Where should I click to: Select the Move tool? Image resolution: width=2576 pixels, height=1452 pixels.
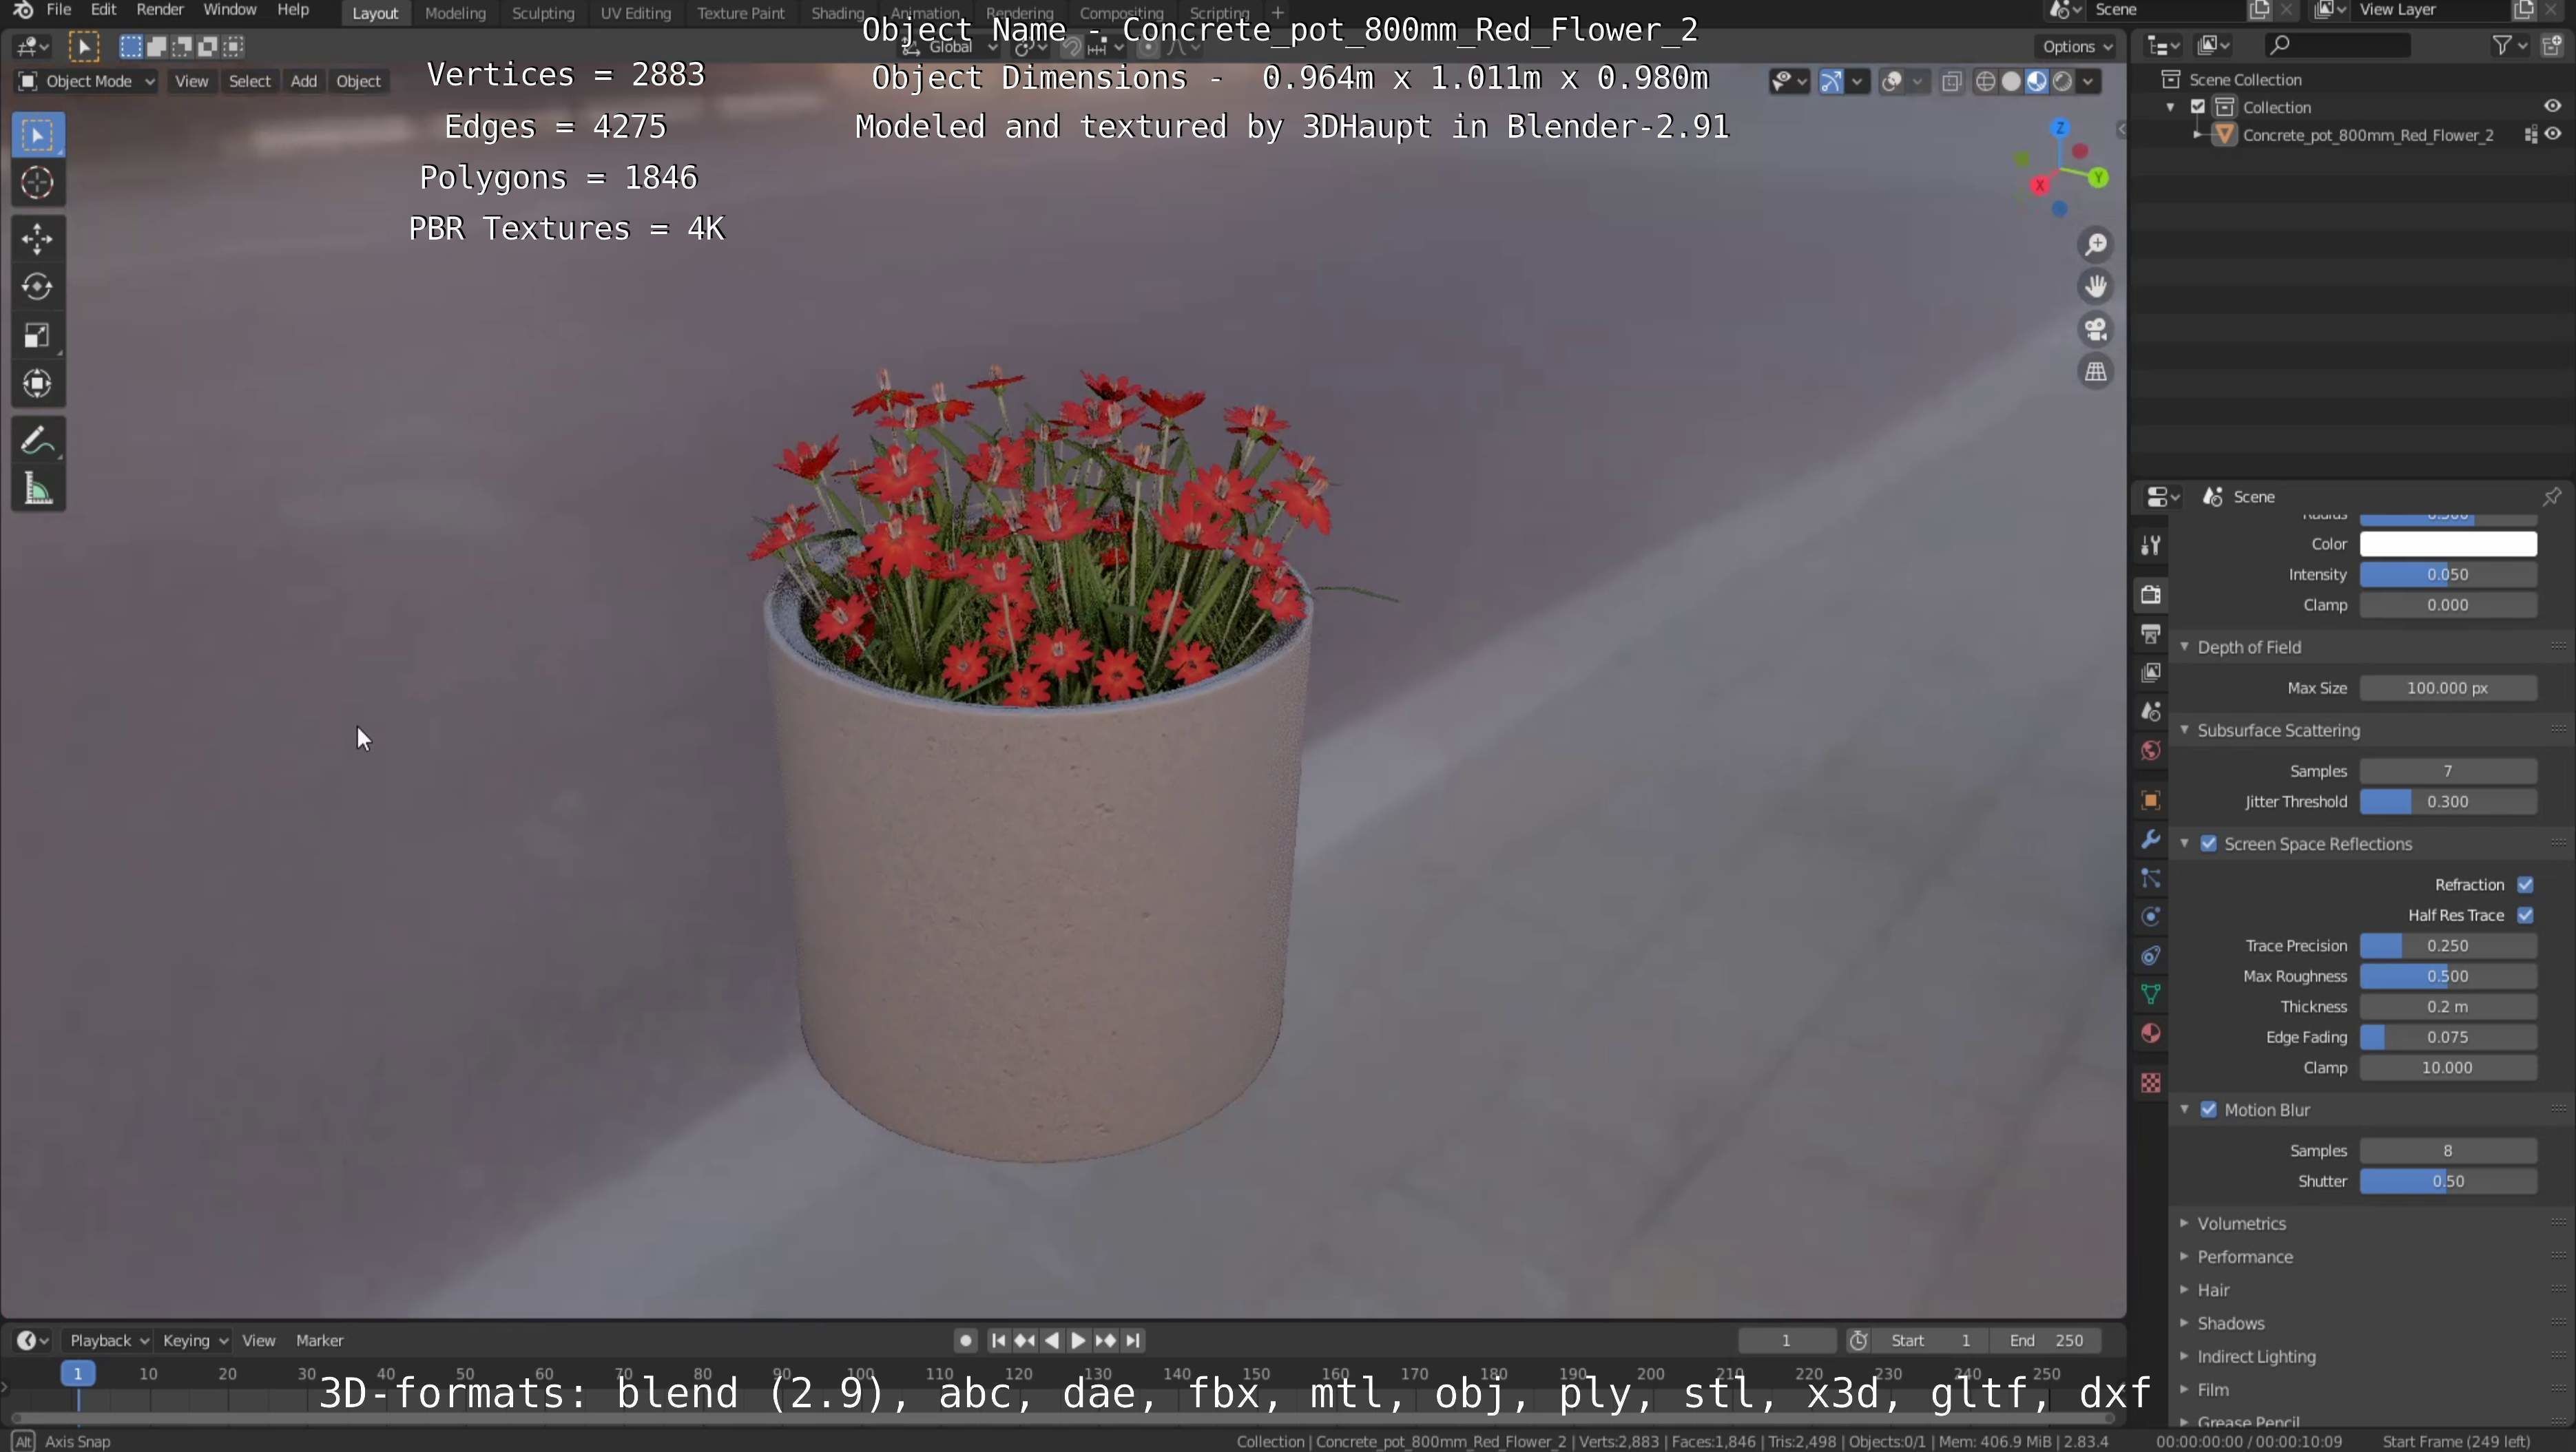coord(37,239)
